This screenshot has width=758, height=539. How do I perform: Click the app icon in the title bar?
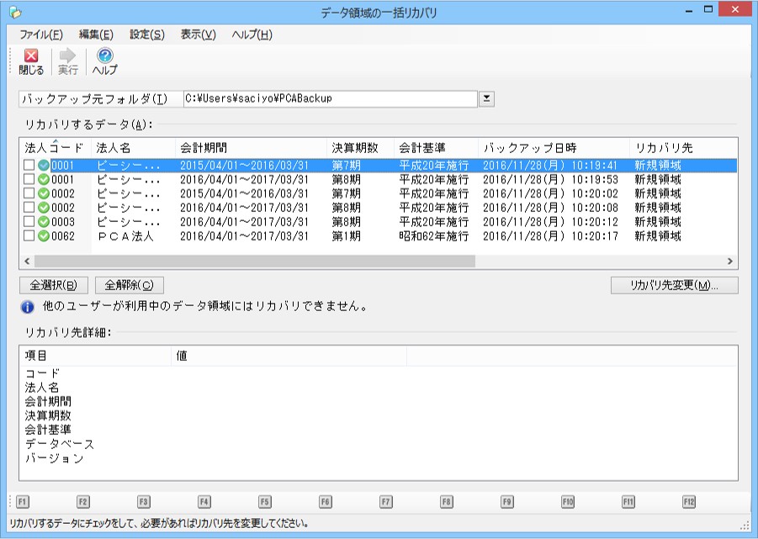pos(13,13)
